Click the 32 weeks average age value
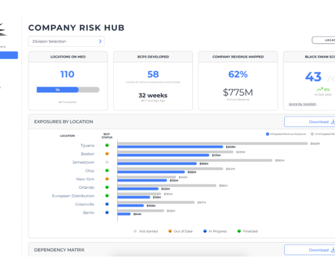335x271 pixels. (153, 96)
